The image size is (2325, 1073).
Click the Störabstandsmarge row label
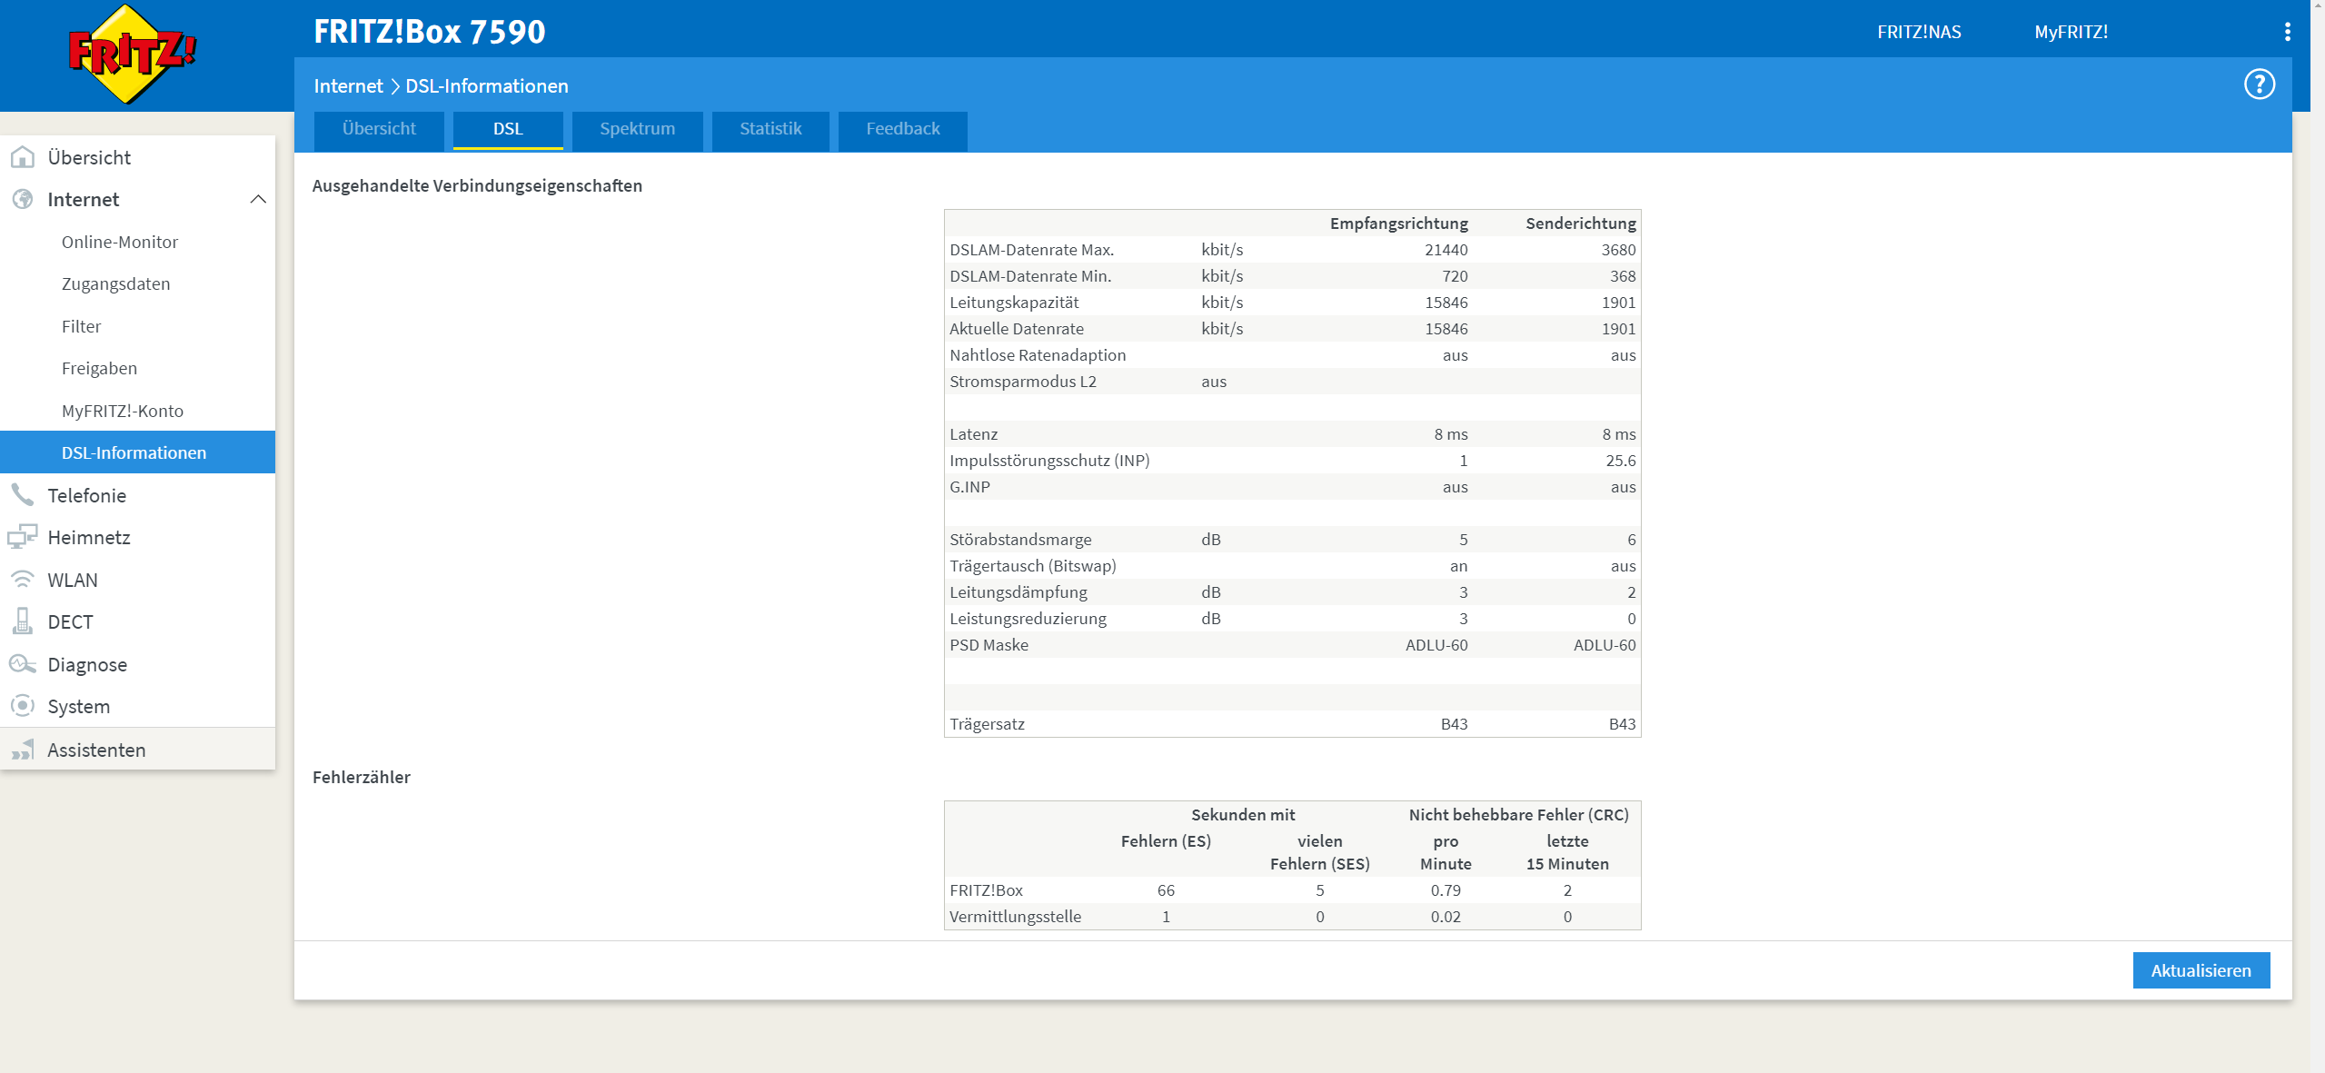tap(1020, 540)
